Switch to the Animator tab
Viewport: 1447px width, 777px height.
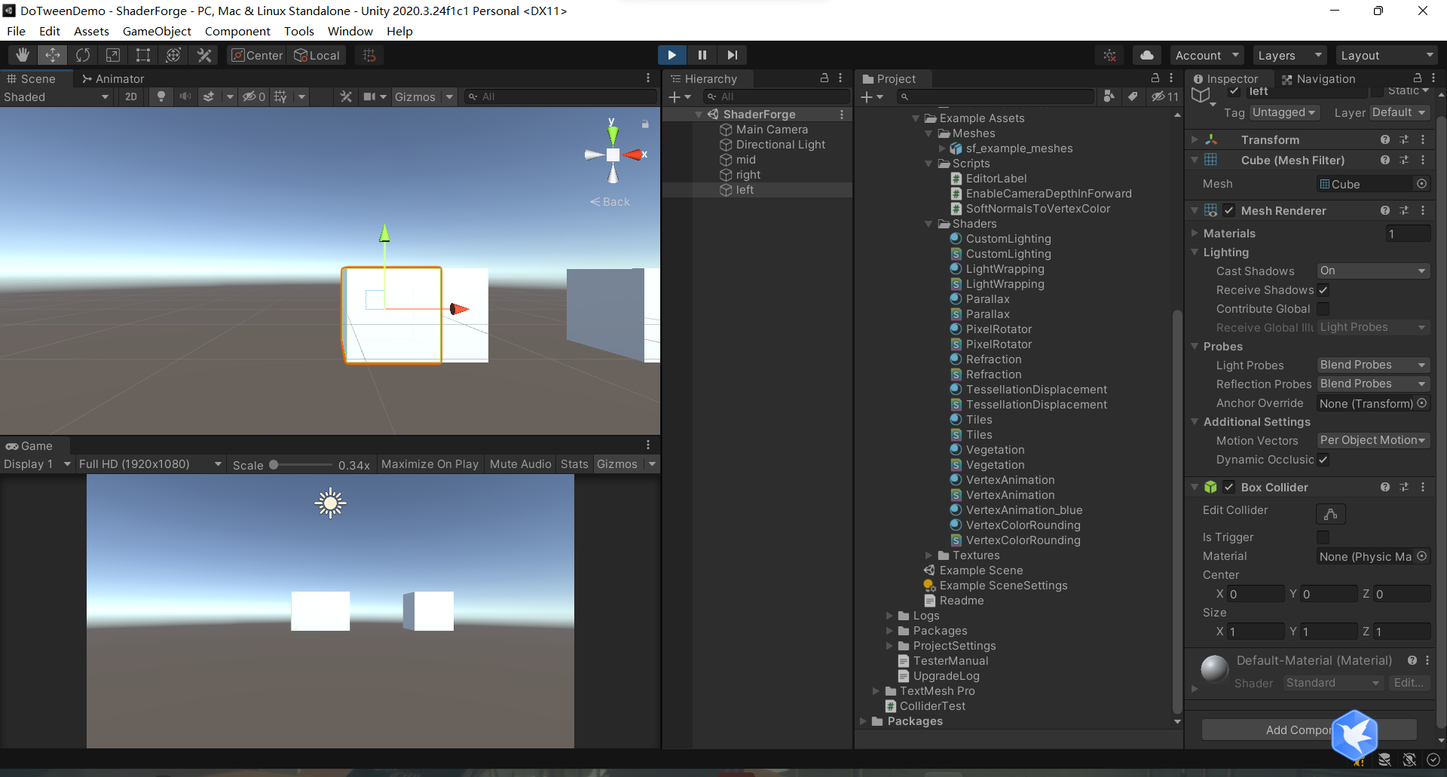click(x=113, y=78)
